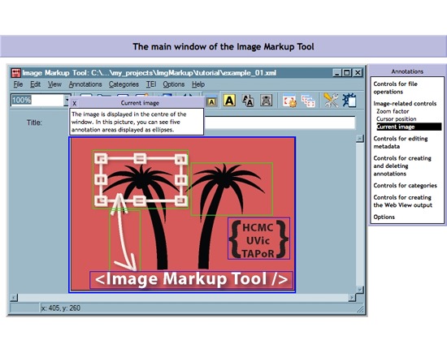Click the HCMC UVic TAPoR annotation area
The width and height of the screenshot is (447, 357).
coord(258,239)
